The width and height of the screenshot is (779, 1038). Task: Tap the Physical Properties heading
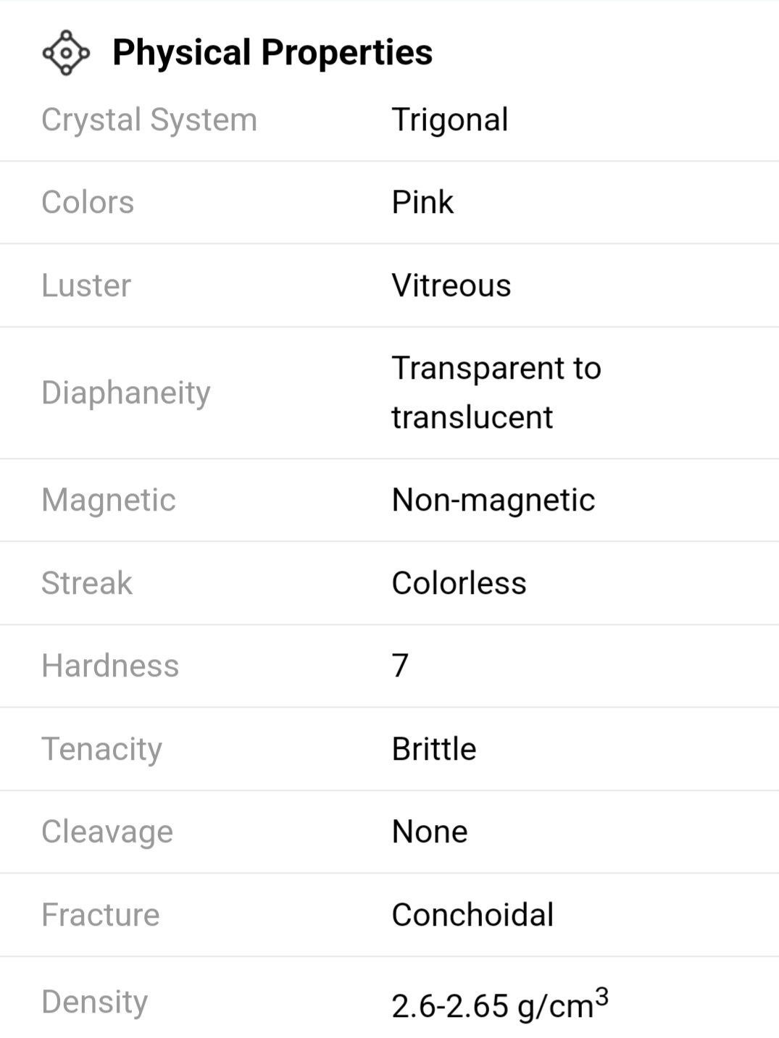(x=272, y=53)
